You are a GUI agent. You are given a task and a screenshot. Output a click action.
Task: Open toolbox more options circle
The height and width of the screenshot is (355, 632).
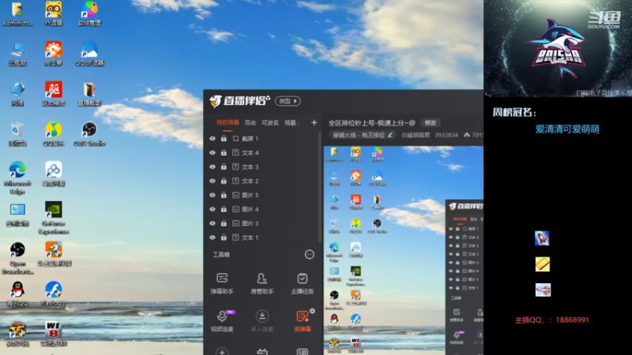(x=309, y=254)
